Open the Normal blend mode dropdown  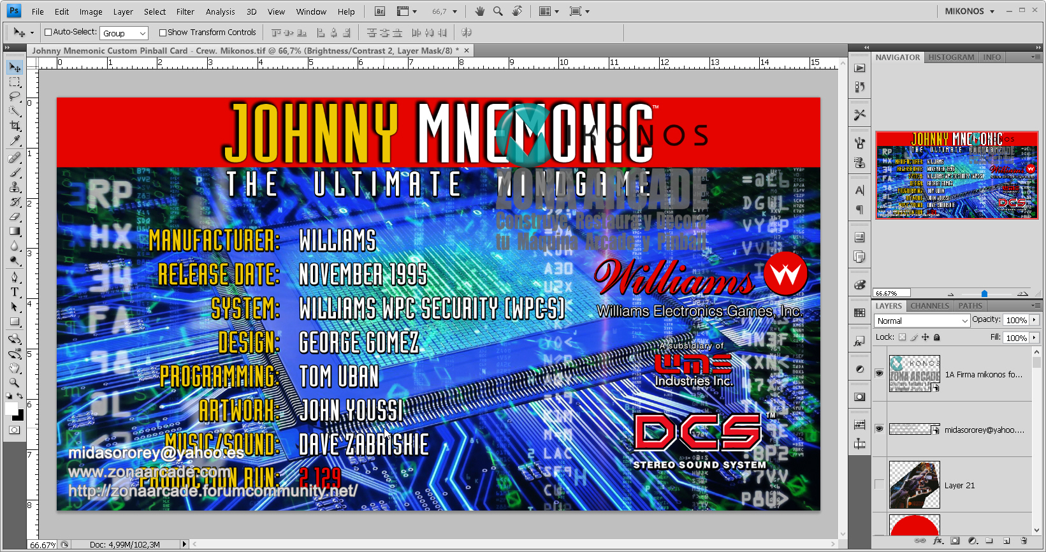[x=922, y=321]
